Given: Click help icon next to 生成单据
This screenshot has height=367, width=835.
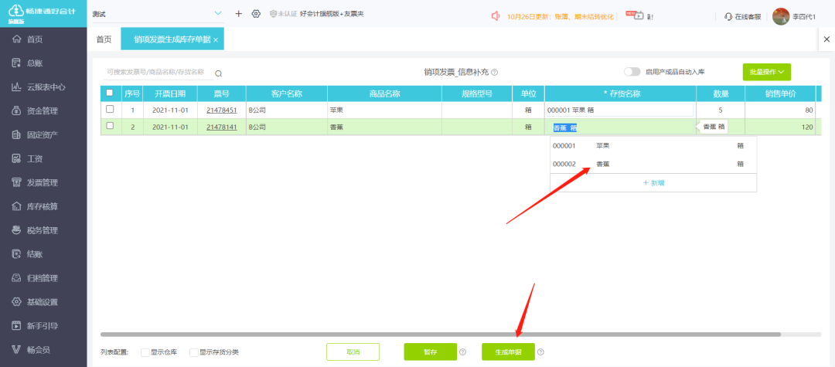Looking at the screenshot, I should (540, 352).
